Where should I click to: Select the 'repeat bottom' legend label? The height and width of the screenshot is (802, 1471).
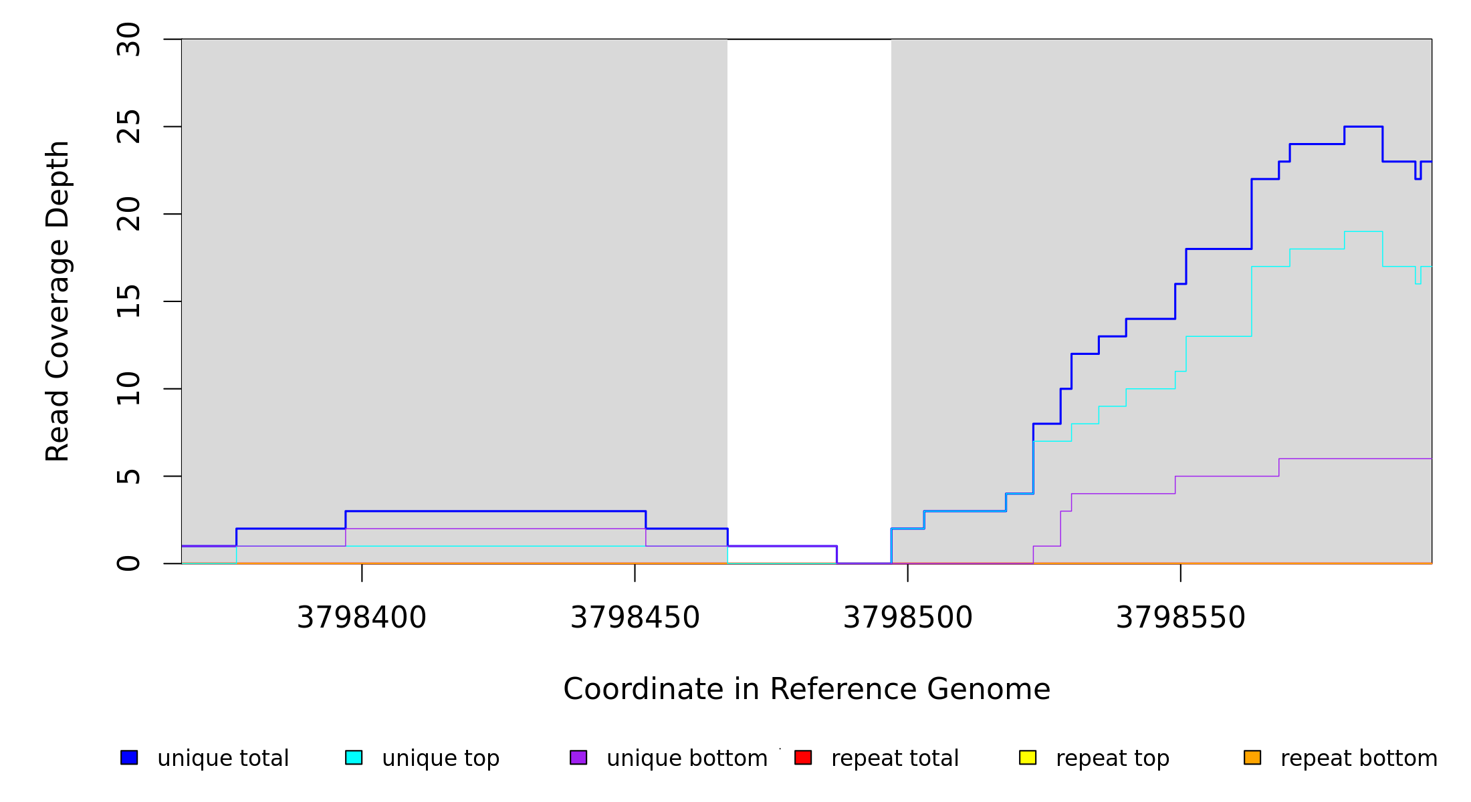pos(1359,759)
